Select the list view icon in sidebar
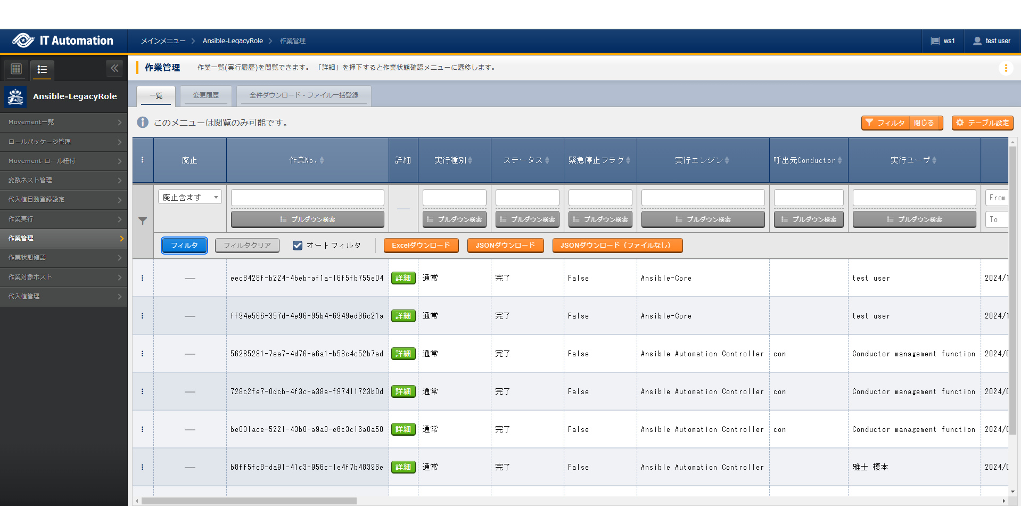 (42, 69)
